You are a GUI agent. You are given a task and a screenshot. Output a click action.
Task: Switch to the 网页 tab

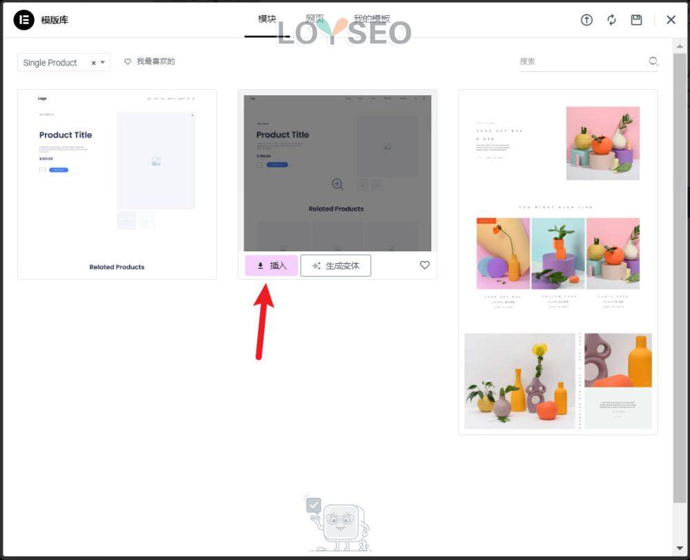[x=315, y=19]
